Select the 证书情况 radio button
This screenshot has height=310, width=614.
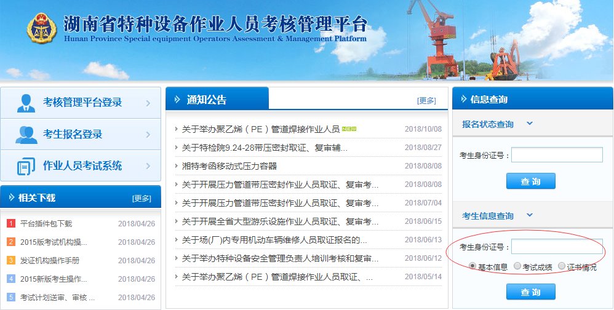pos(562,266)
